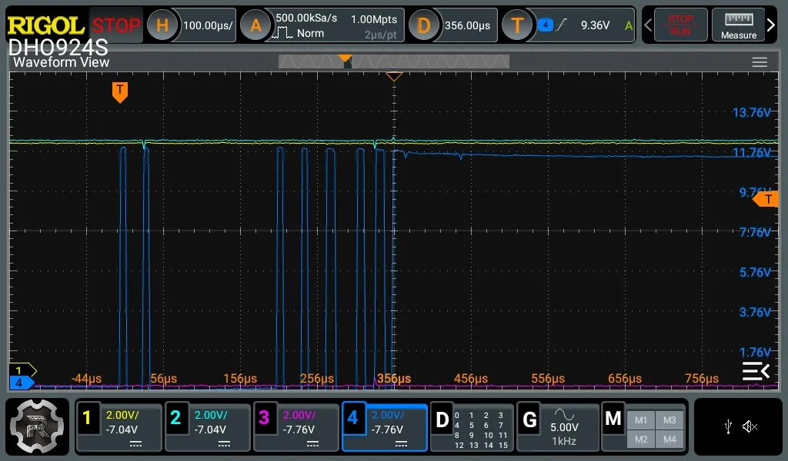Open the Horizontal timebase H icon
The height and width of the screenshot is (461, 788).
pos(162,25)
